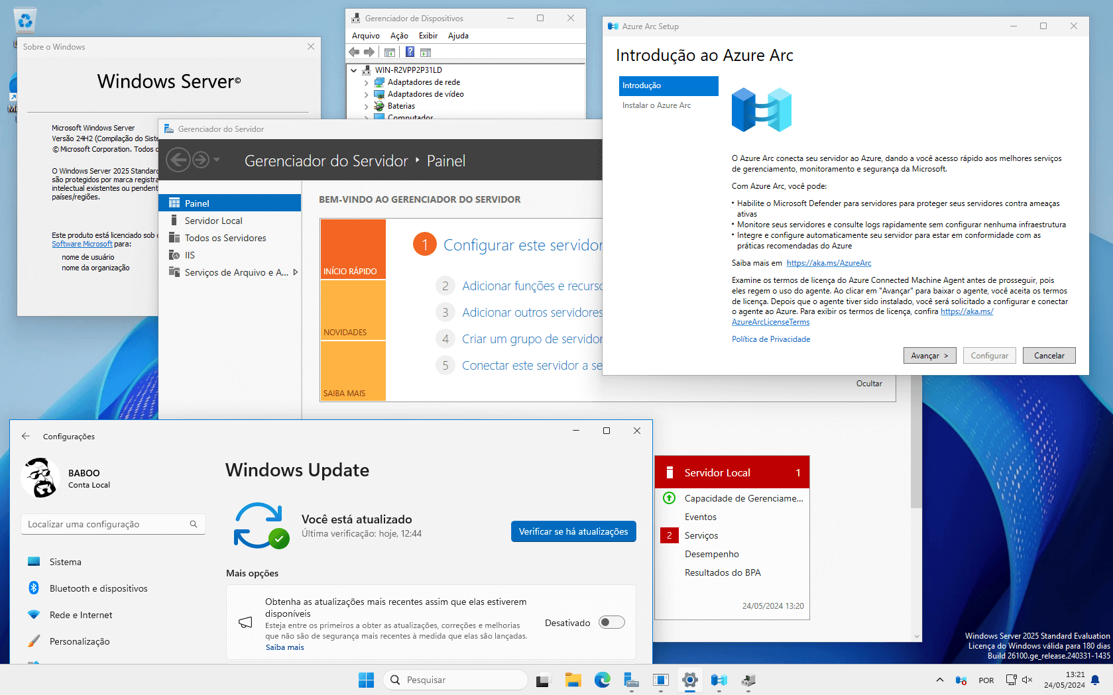Click the IIS icon in Server Manager sidebar
This screenshot has width=1113, height=695.
[174, 254]
